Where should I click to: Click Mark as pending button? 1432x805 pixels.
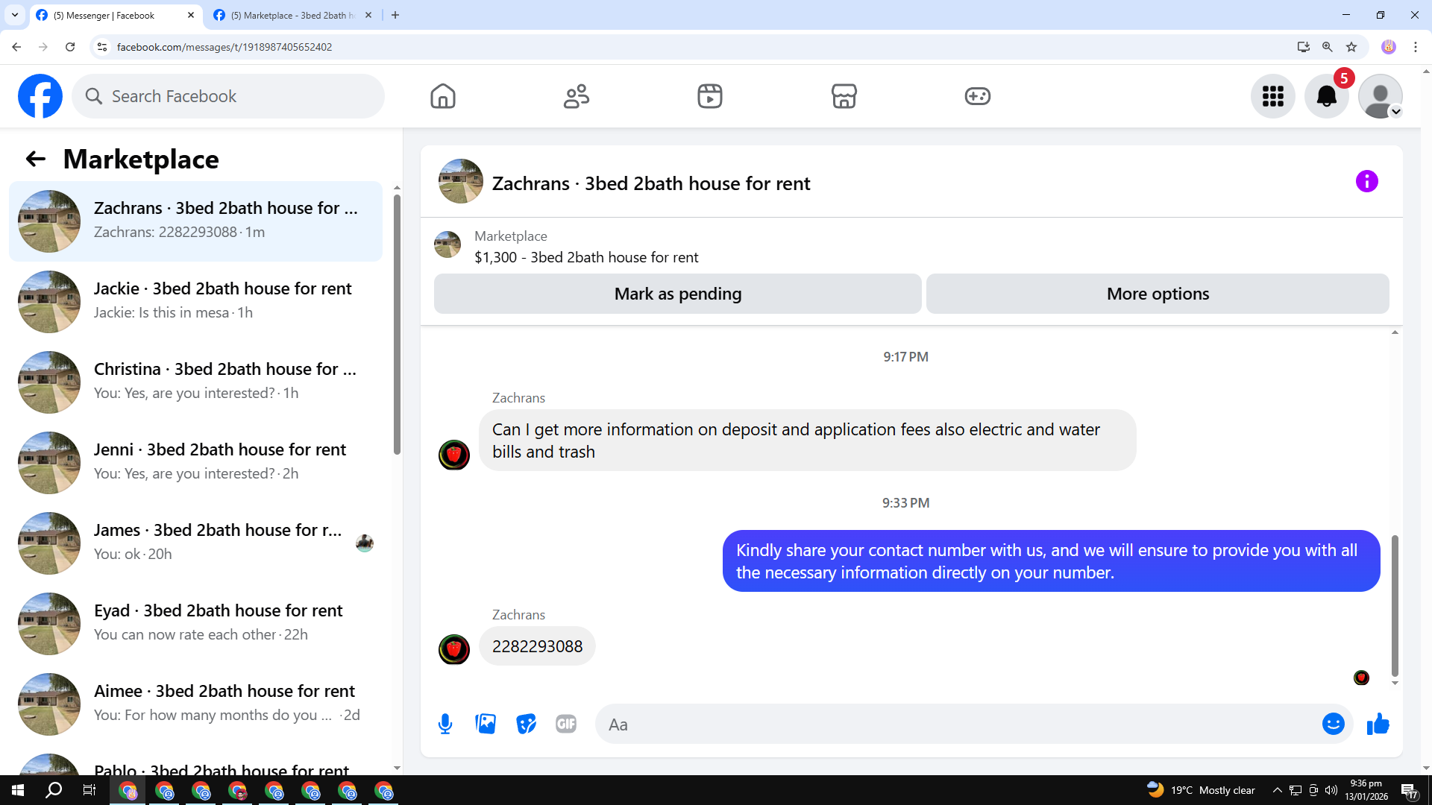[x=677, y=294]
